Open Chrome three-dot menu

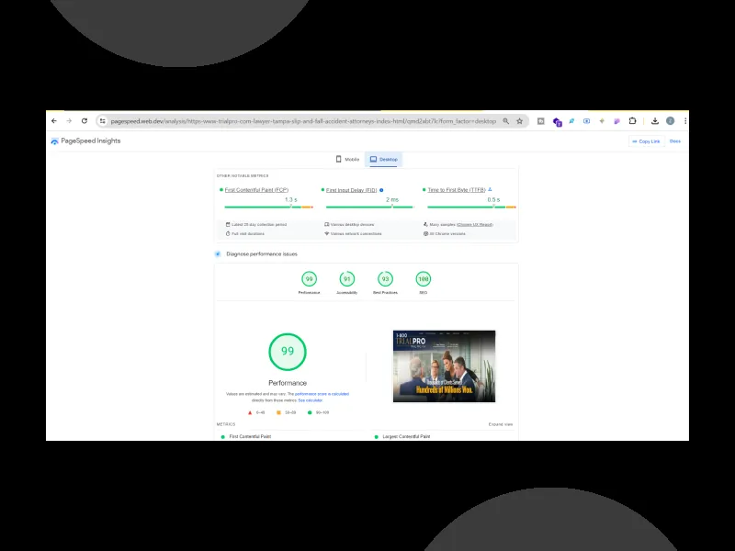684,121
